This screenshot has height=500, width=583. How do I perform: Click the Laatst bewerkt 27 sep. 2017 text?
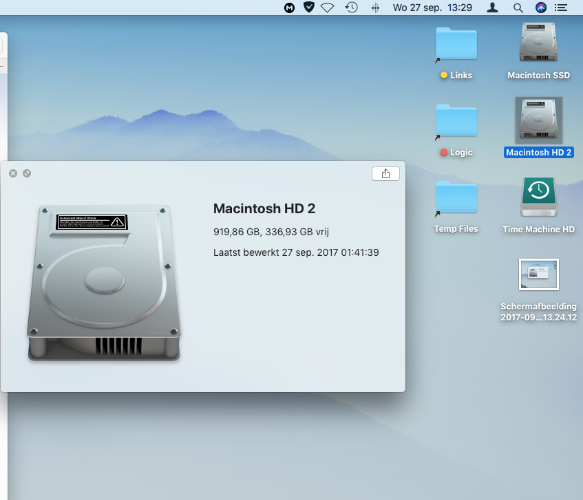pyautogui.click(x=296, y=252)
